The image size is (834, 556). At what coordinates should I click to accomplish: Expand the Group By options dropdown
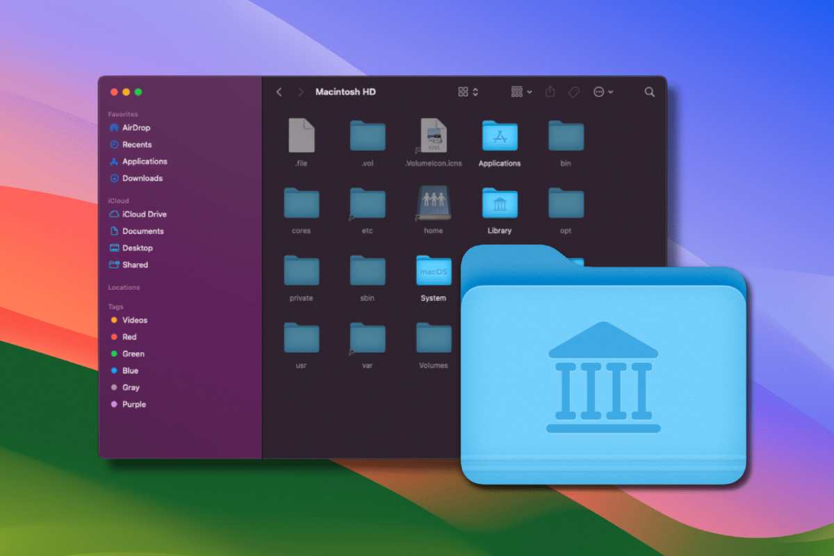pos(521,92)
